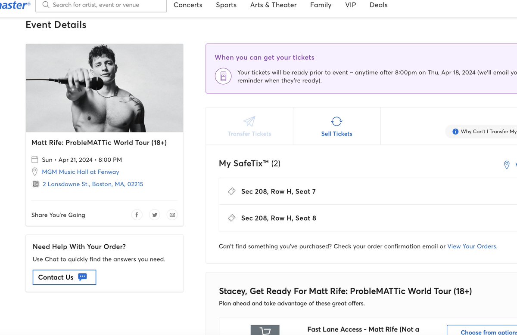
Task: Click the calendar icon beside the event date
Action: click(35, 160)
